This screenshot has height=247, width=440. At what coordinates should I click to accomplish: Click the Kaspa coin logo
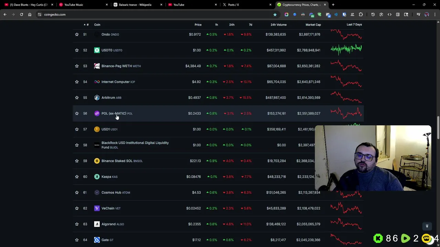pos(97,177)
